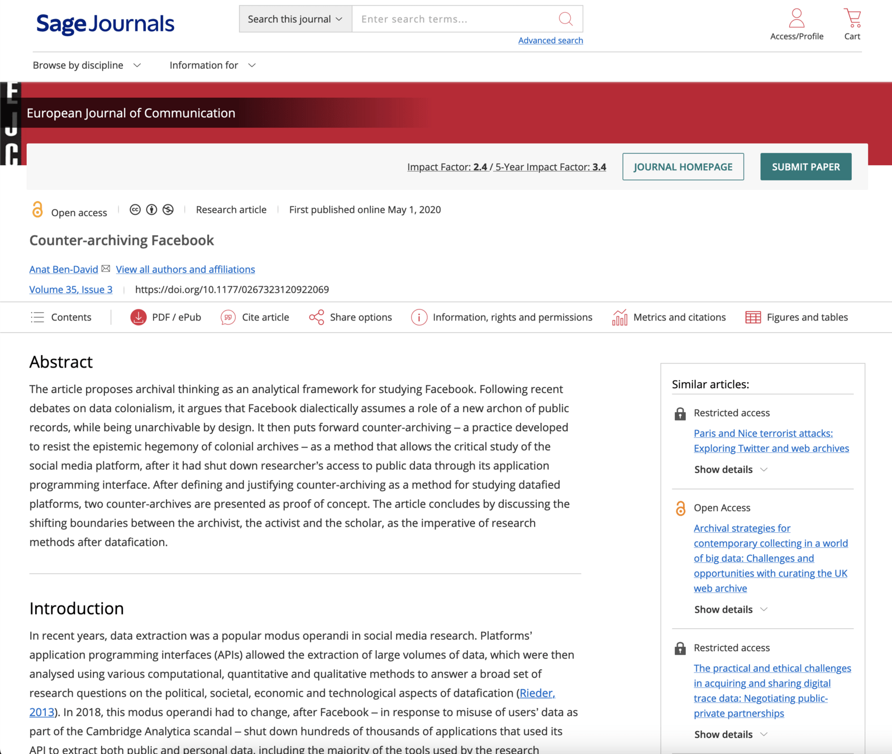Open the Access/Profile user icon

click(x=796, y=18)
